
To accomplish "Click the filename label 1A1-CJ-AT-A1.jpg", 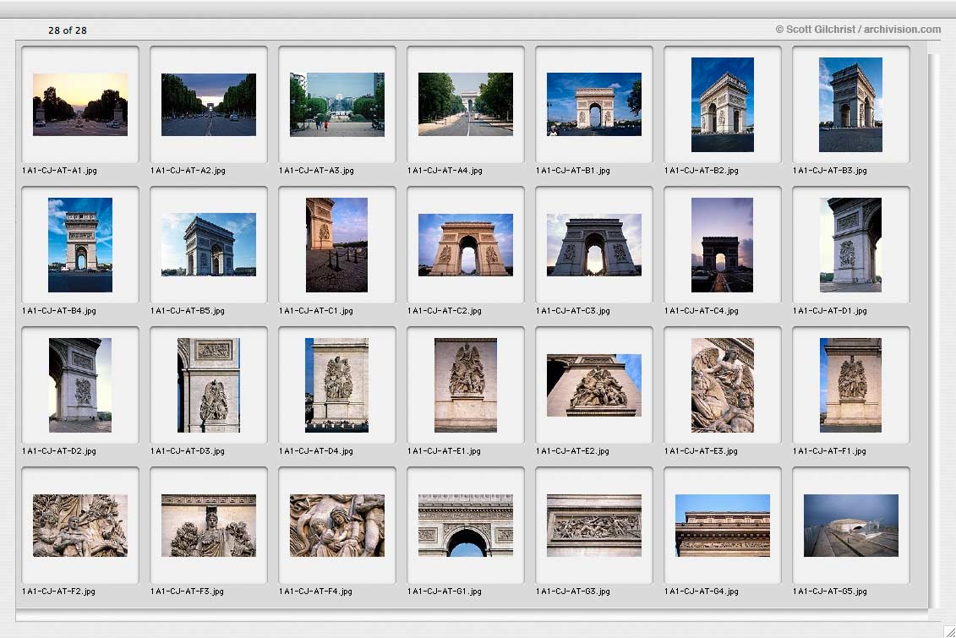I will pyautogui.click(x=59, y=171).
